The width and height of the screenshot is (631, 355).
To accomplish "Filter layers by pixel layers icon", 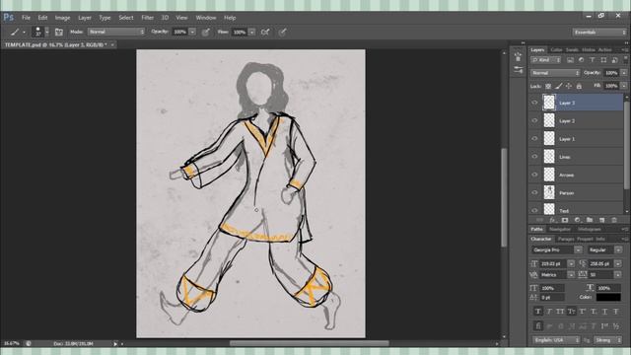I will point(570,60).
